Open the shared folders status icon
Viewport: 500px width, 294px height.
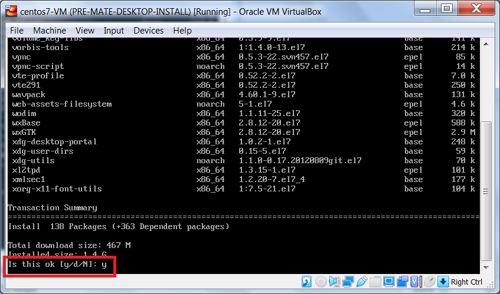pos(375,282)
